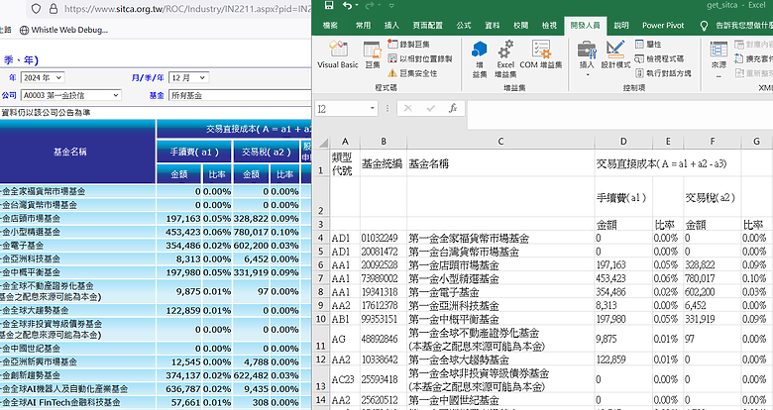The width and height of the screenshot is (773, 410).
Task: Switch to the Power Pivot tab
Action: pyautogui.click(x=663, y=25)
